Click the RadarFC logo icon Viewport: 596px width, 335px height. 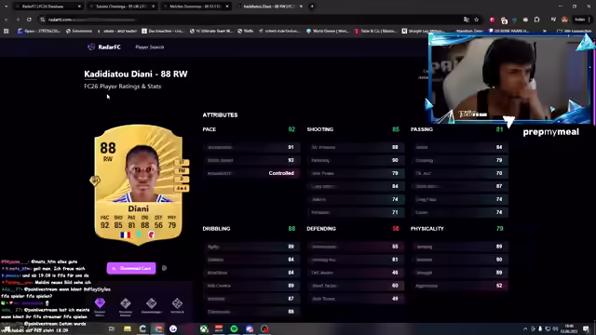(x=91, y=47)
